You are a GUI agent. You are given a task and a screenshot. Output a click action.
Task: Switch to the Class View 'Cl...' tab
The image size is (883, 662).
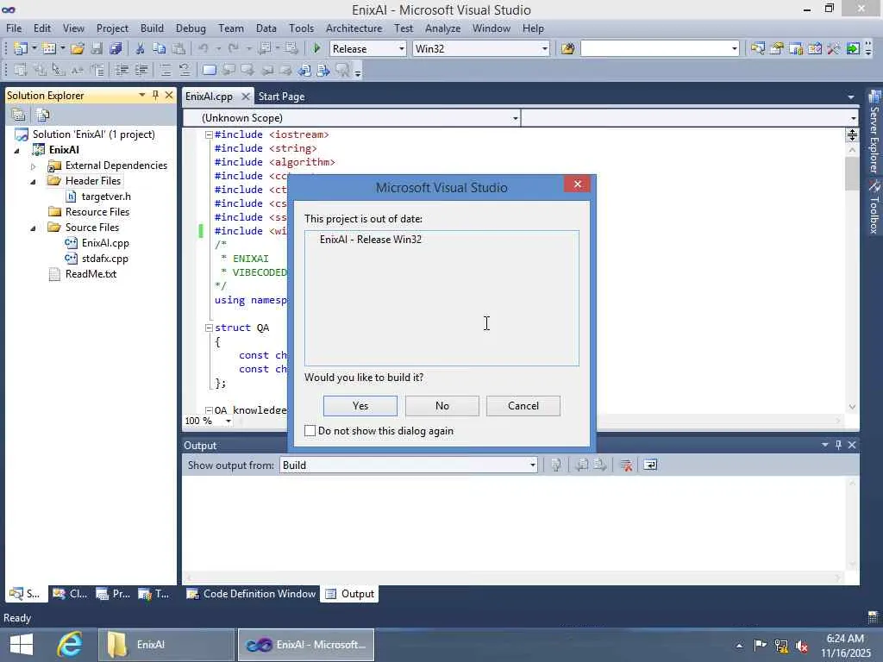click(x=70, y=594)
